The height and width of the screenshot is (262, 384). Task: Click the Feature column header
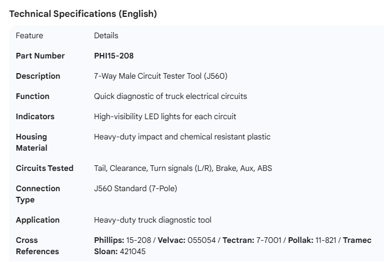point(29,35)
